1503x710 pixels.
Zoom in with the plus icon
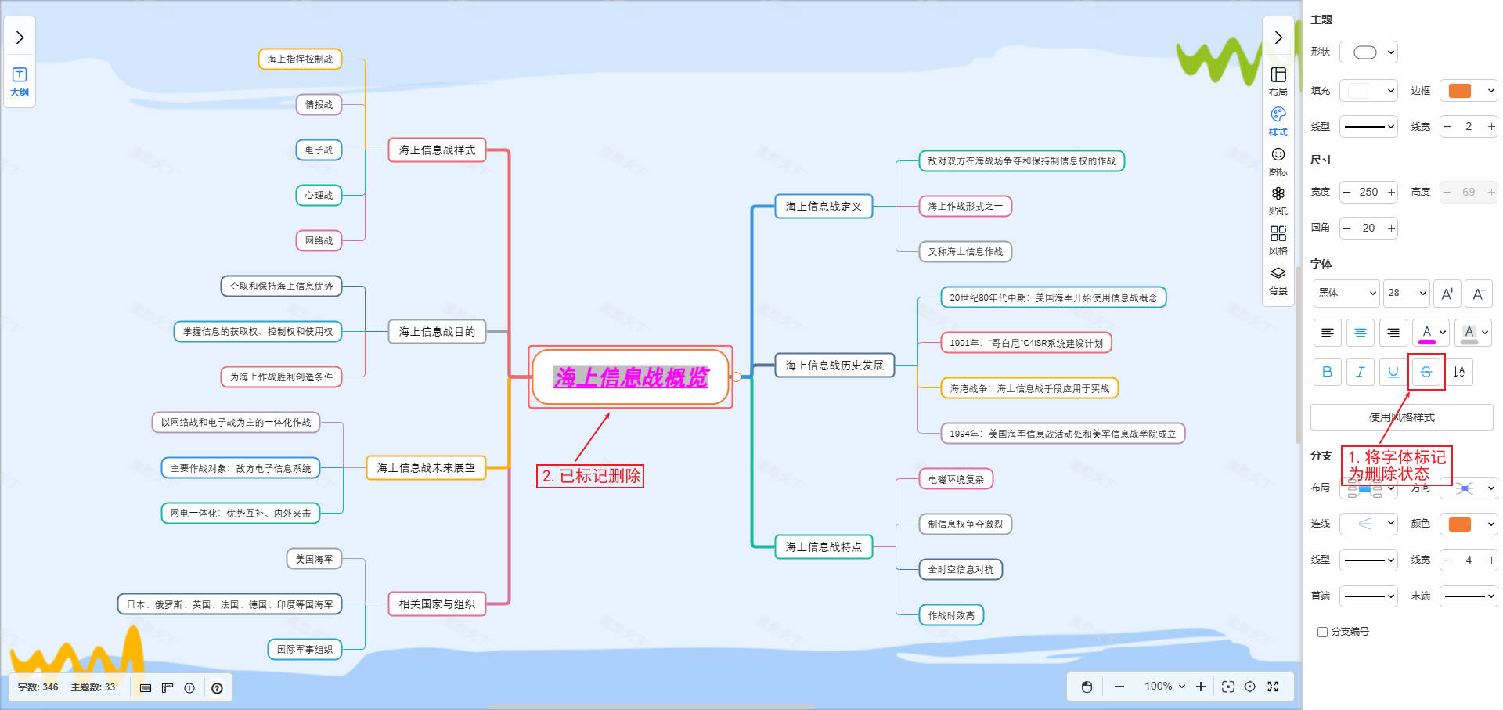pyautogui.click(x=1200, y=687)
